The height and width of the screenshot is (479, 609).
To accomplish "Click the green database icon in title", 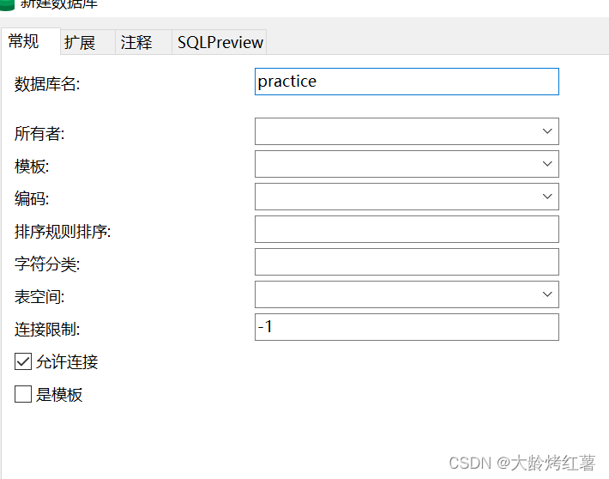I will click(7, 5).
